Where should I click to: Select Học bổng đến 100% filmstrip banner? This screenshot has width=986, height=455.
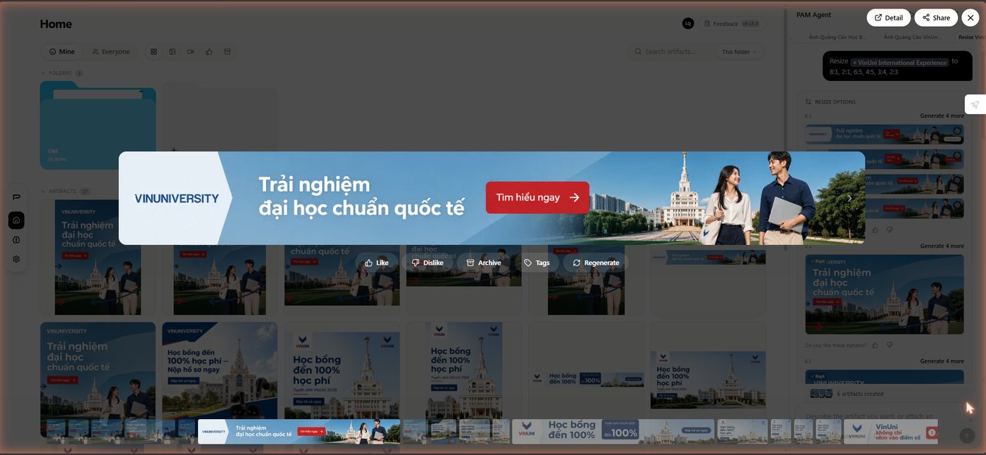(x=612, y=432)
